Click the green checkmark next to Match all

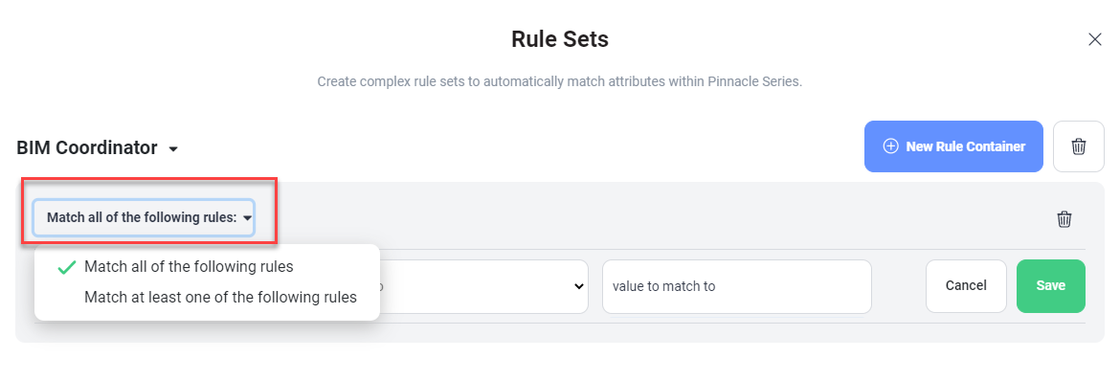coord(67,267)
